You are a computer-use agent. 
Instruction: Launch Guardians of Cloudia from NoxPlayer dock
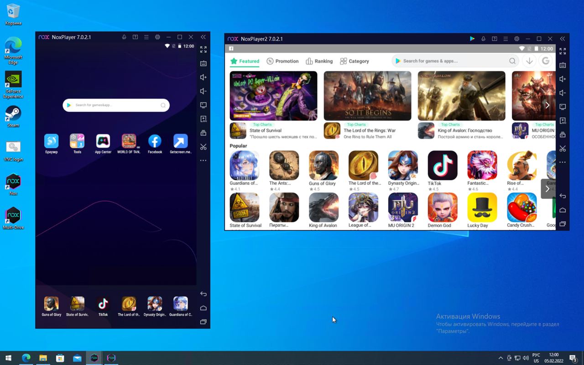[181, 304]
